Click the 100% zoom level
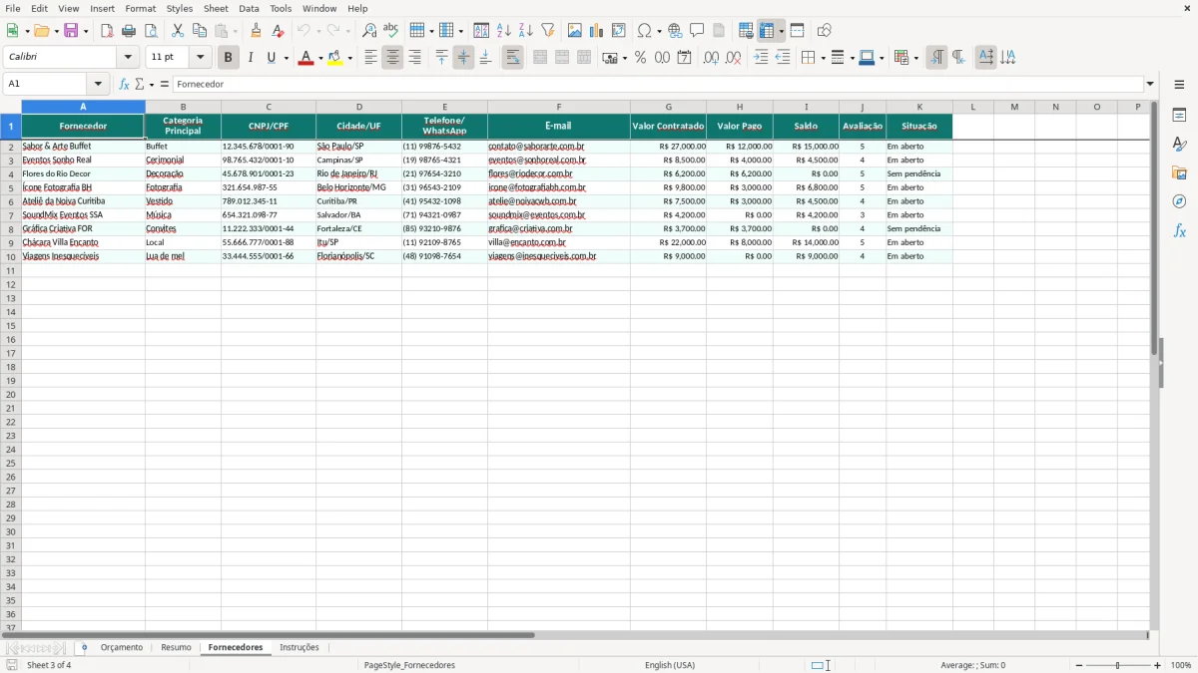The image size is (1198, 673). pyautogui.click(x=1181, y=665)
